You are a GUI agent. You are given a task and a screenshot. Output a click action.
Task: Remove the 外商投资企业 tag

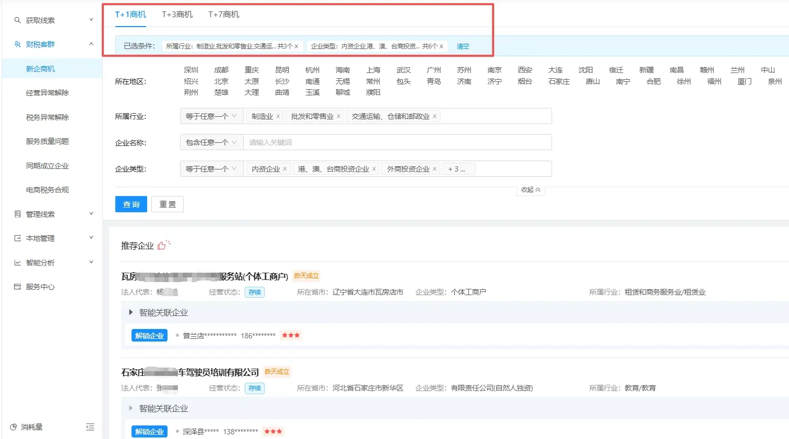tap(435, 169)
